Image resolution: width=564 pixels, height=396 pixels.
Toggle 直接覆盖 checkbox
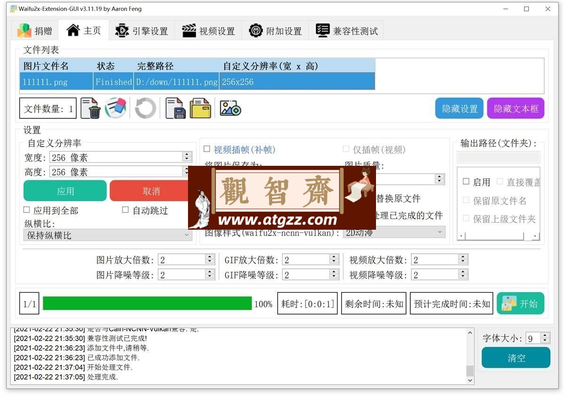point(500,181)
